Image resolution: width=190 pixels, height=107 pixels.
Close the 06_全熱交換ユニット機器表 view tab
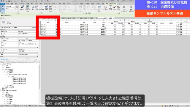tap(113, 18)
